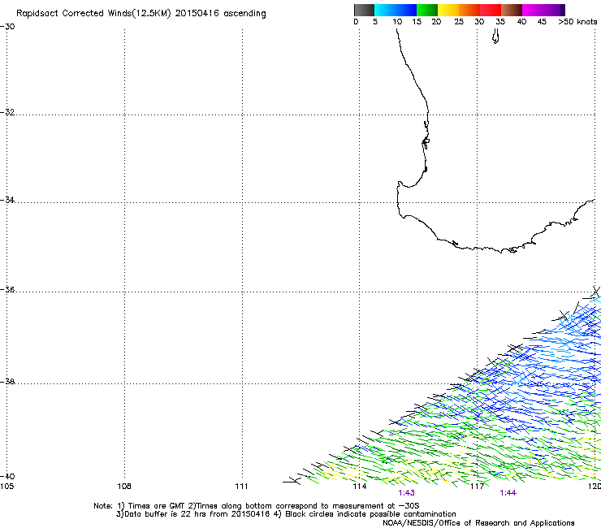601x528 pixels.
Task: Click the gray 0-5 knots color segment
Action: 364,10
